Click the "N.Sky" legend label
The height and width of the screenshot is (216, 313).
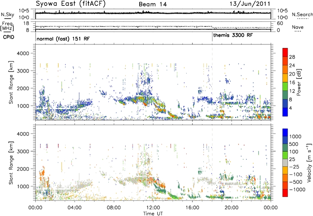click(x=7, y=14)
